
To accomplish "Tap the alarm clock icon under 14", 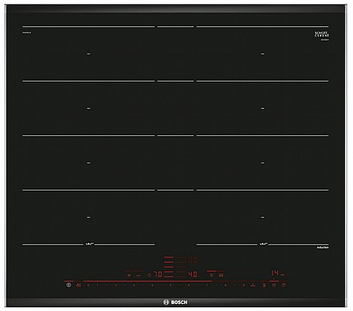I will pos(274,285).
